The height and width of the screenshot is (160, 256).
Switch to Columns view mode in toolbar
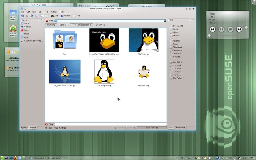coord(47,16)
